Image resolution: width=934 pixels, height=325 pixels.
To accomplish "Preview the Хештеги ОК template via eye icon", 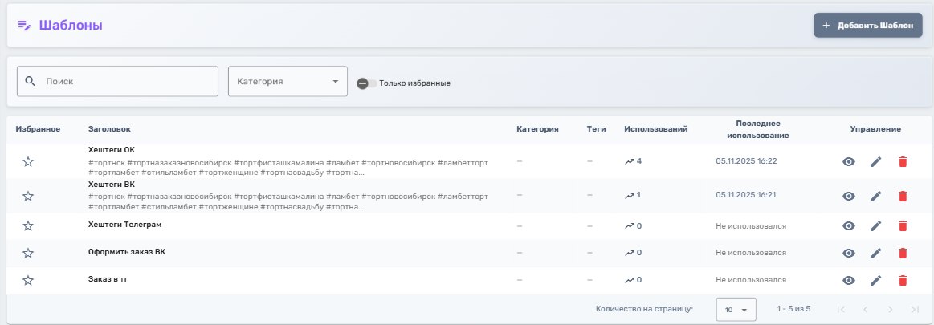I will pyautogui.click(x=848, y=162).
